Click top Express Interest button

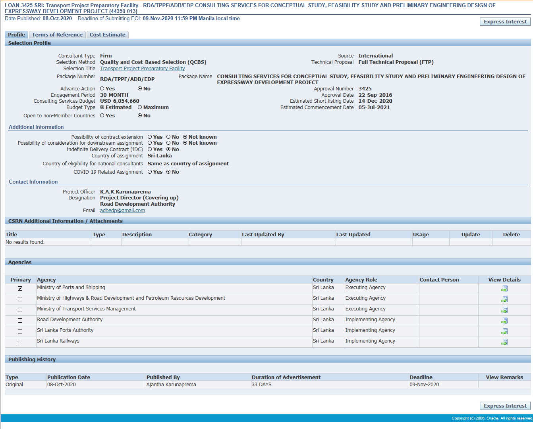click(x=505, y=22)
